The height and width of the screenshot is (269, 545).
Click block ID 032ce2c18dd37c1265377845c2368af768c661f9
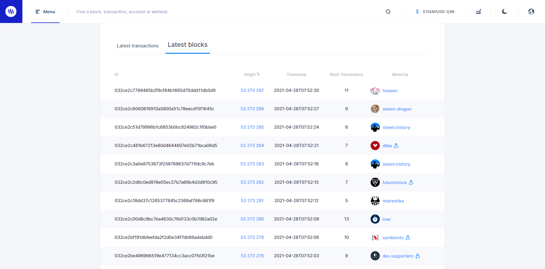164,201
